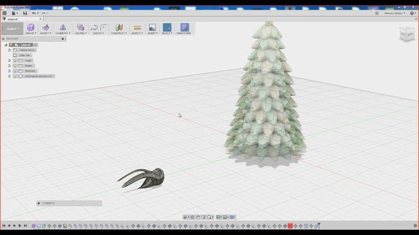The image size is (419, 235).
Task: Open the data panel grid icon
Action: (5, 13)
